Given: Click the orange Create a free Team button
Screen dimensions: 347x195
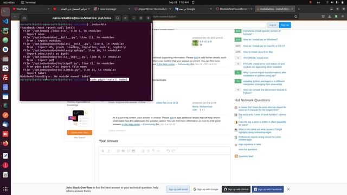Looking at the screenshot, I should point(80,132).
